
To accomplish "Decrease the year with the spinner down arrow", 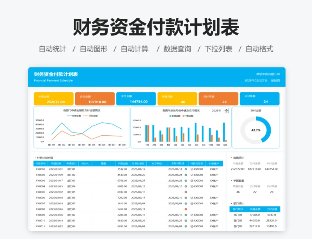I will pos(227,112).
